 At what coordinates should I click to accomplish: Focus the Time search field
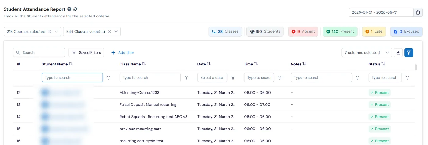pos(259,78)
